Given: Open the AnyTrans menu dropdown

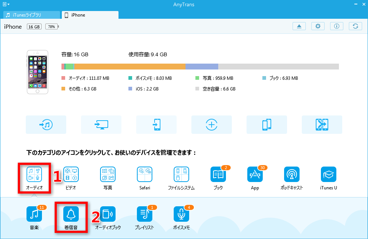Looking at the screenshot, I should (x=6, y=4).
